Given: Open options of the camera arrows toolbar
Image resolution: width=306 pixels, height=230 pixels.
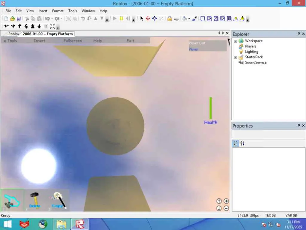Looking at the screenshot, I should tap(58, 27).
